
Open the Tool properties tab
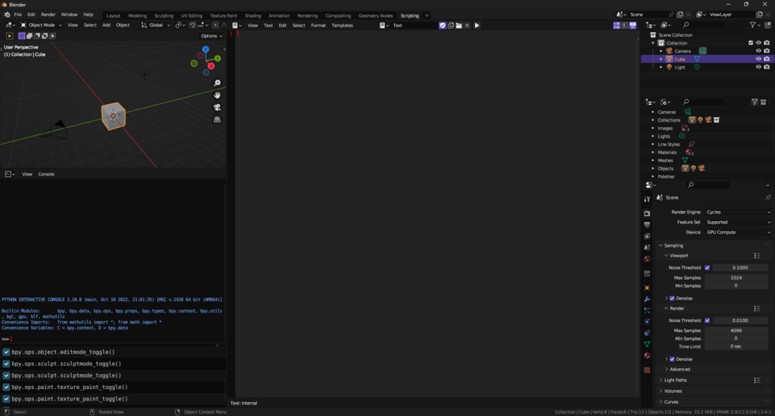click(x=647, y=199)
